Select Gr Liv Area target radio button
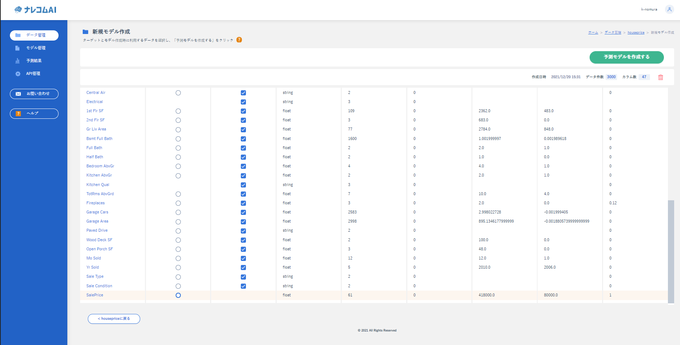The width and height of the screenshot is (680, 345). 178,130
